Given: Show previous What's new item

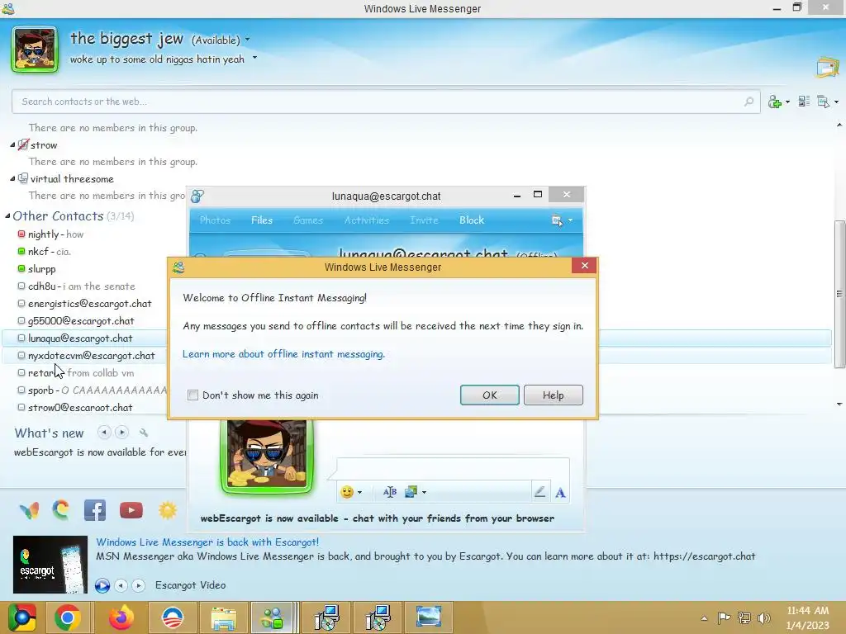Looking at the screenshot, I should click(104, 433).
